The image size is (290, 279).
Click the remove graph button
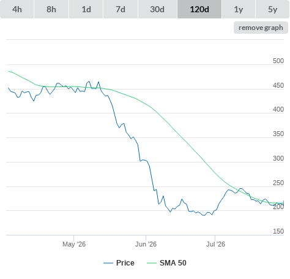pos(261,28)
